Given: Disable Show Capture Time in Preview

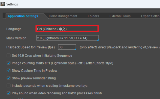Looking at the screenshot, I should [8, 71].
